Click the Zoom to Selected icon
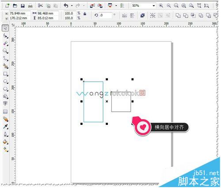The width and height of the screenshot is (221, 188). point(176,6)
